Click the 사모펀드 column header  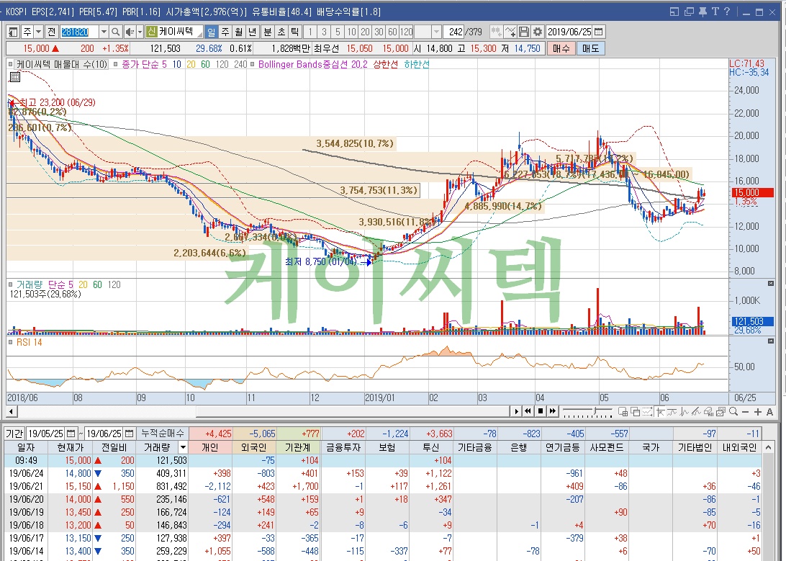click(607, 447)
